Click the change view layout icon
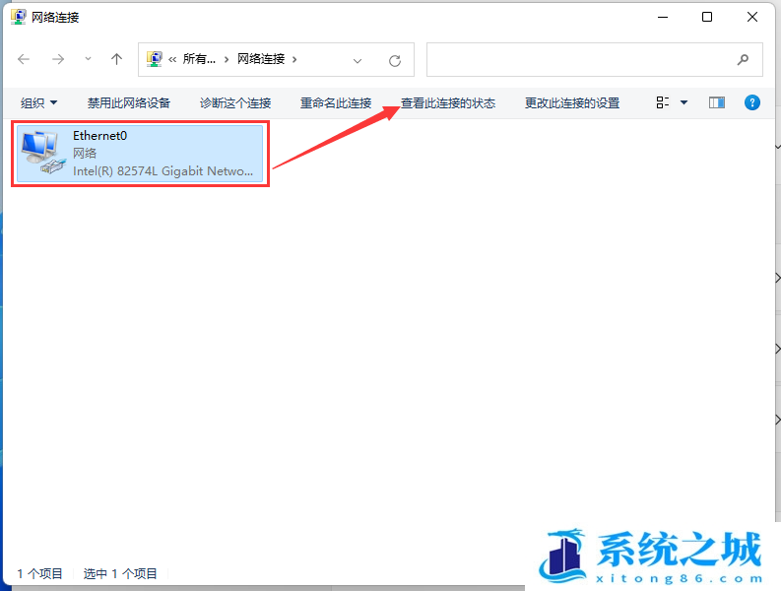Screen dimensions: 781x591 [663, 102]
